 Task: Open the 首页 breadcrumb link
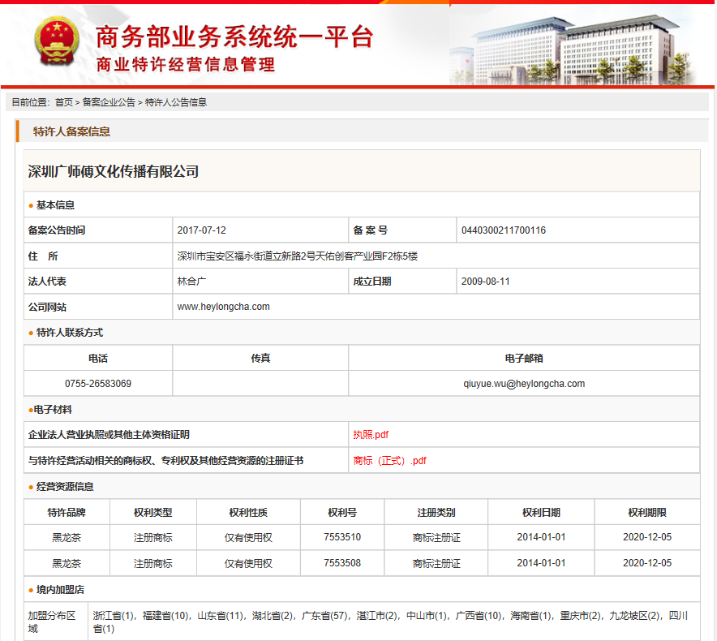[x=63, y=102]
